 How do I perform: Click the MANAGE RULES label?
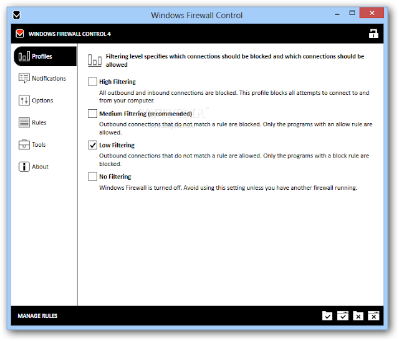click(37, 316)
